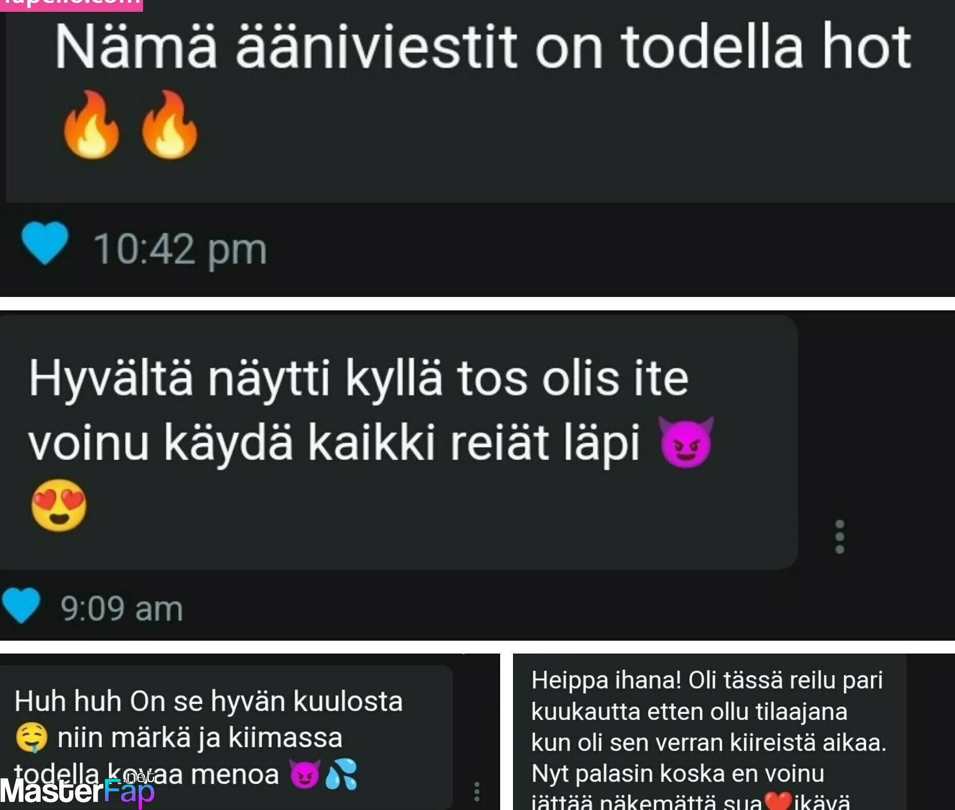The width and height of the screenshot is (955, 810).
Task: Tap the blue heart beside 9:09 am
Action: tap(21, 606)
